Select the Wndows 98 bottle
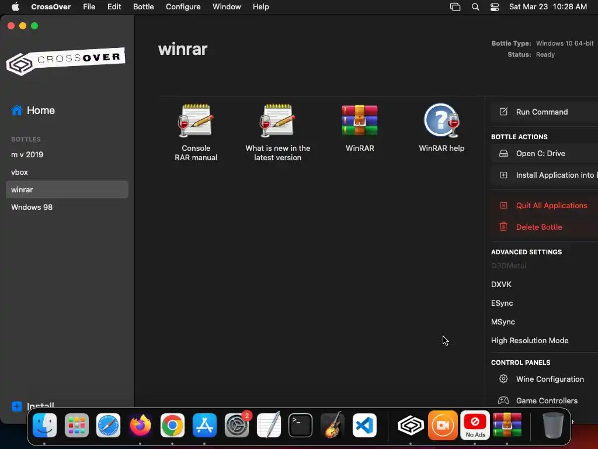Image resolution: width=598 pixels, height=449 pixels. [x=67, y=208]
